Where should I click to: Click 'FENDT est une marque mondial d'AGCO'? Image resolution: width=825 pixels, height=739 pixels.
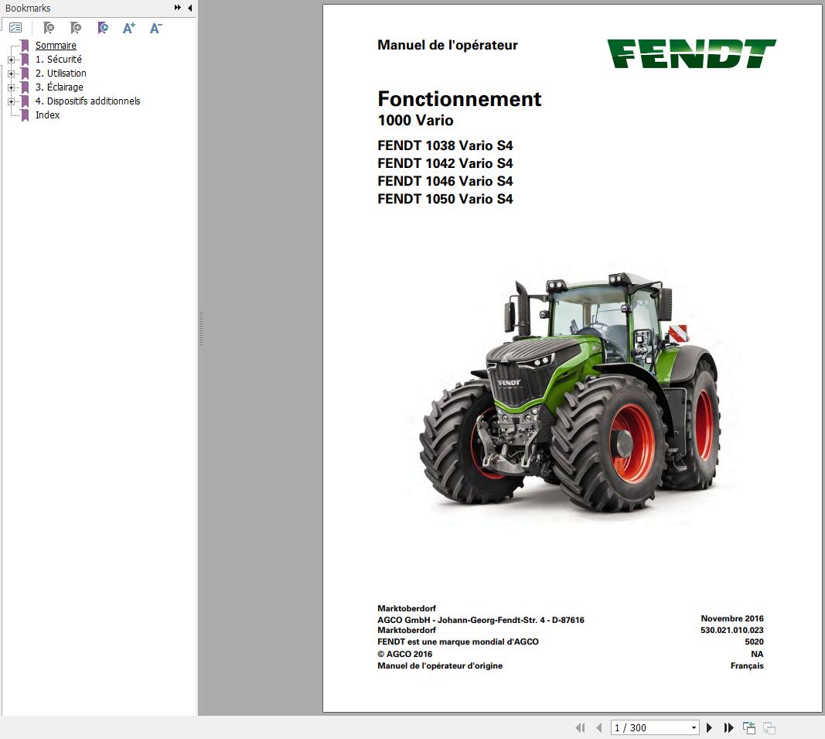[458, 641]
